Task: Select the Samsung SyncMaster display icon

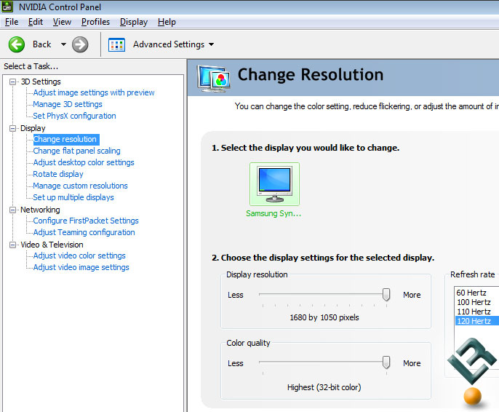Action: point(274,184)
